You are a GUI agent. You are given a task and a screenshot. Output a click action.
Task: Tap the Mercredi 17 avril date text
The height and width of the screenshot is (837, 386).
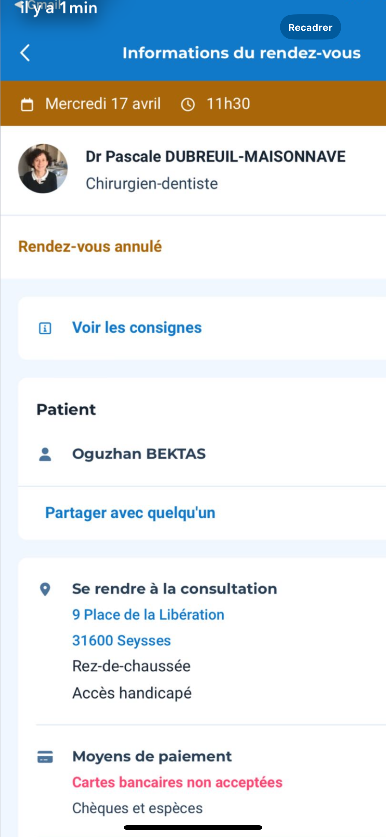click(103, 104)
